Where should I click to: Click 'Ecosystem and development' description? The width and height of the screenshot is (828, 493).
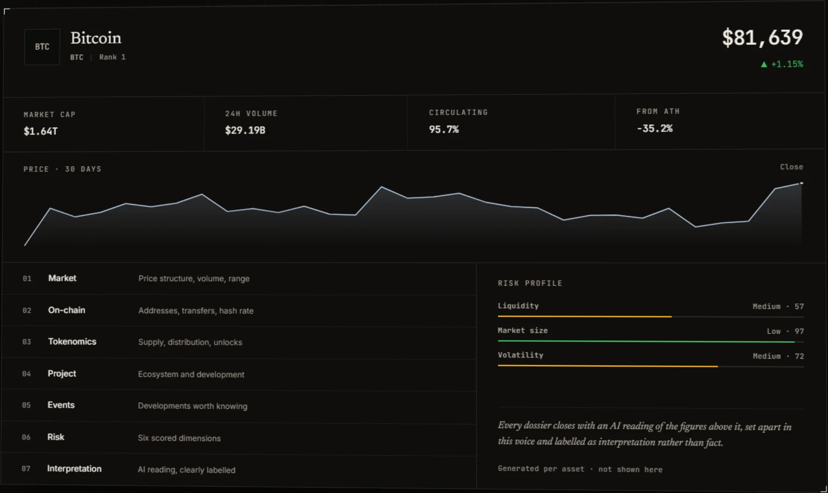pyautogui.click(x=191, y=374)
